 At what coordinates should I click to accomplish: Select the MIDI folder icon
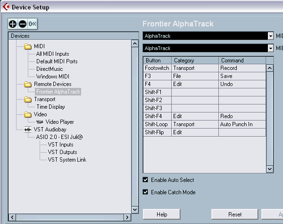pyautogui.click(x=28, y=46)
